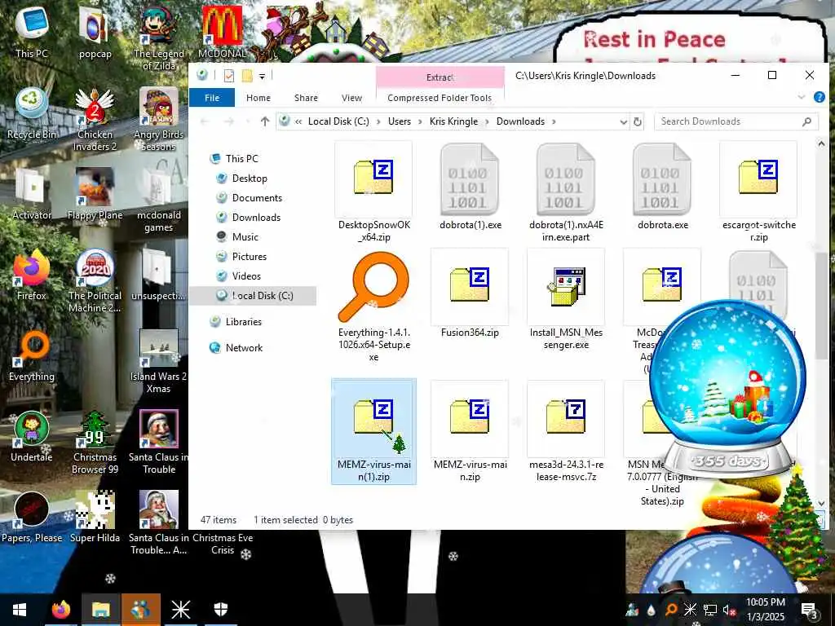Screen dimensions: 835x626
Task: Launch Papers, Please desktop shortcut
Action: [32, 516]
